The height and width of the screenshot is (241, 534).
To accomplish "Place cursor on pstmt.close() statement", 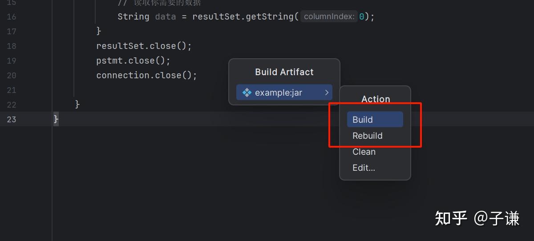I will [x=133, y=60].
